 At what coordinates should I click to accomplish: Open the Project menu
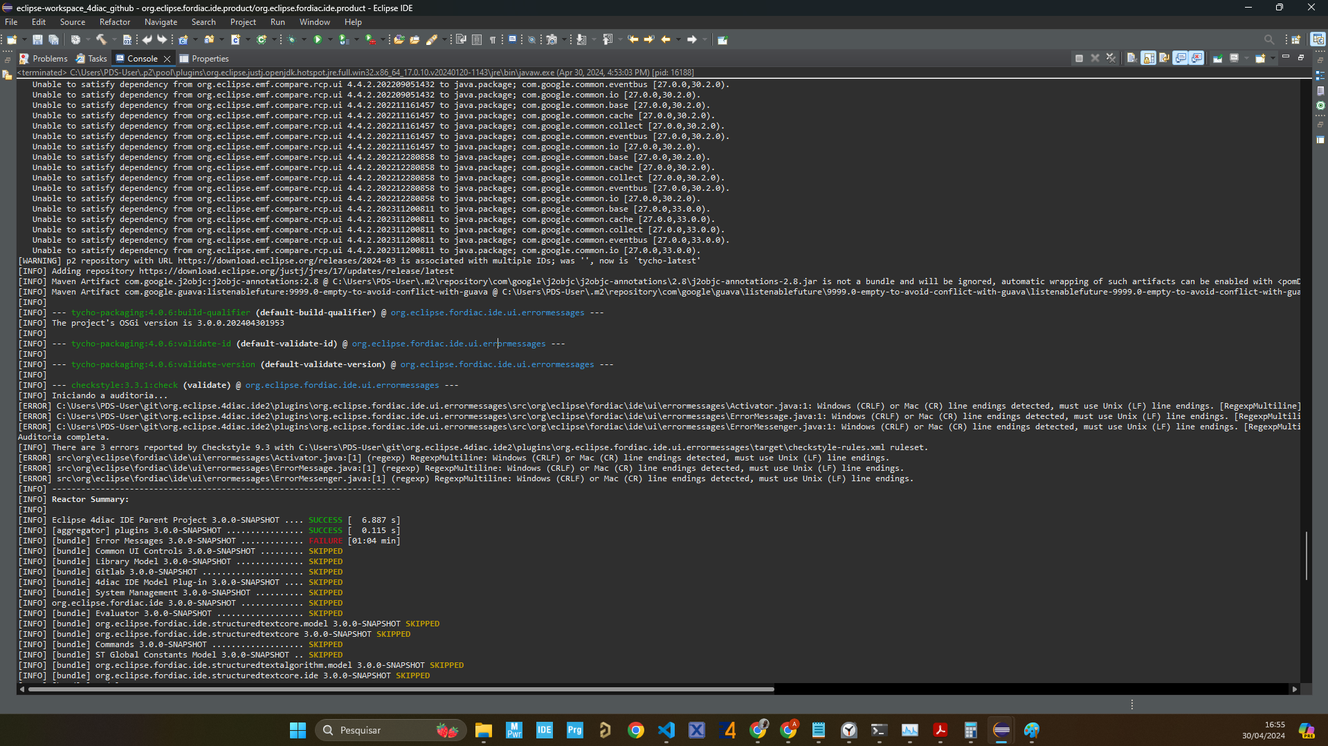tap(243, 22)
